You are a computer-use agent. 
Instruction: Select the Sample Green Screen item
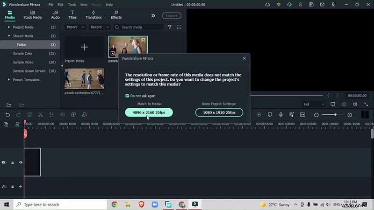point(30,71)
